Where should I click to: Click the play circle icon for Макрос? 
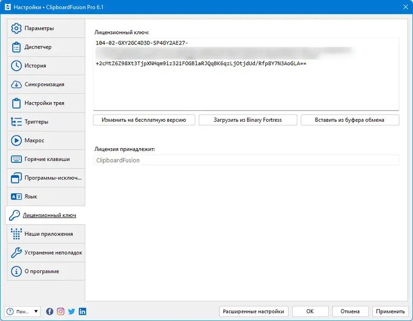[x=17, y=140]
